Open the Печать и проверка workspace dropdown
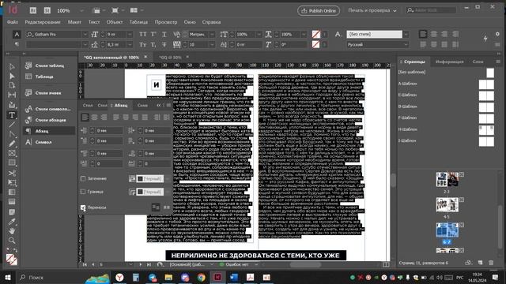Screen dimensions: 506x284 pyautogui.click(x=372, y=10)
